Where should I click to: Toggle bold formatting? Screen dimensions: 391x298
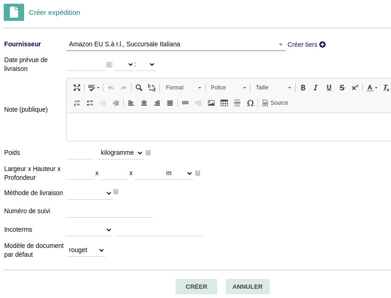303,88
